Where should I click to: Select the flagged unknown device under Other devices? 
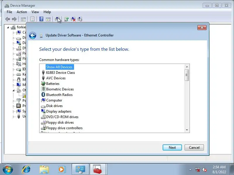24,95
